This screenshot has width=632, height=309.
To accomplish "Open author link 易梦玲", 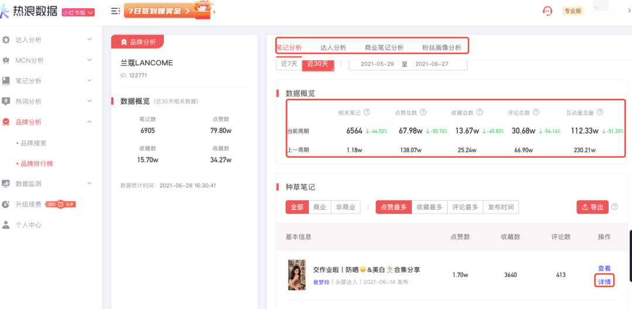I will tap(321, 283).
